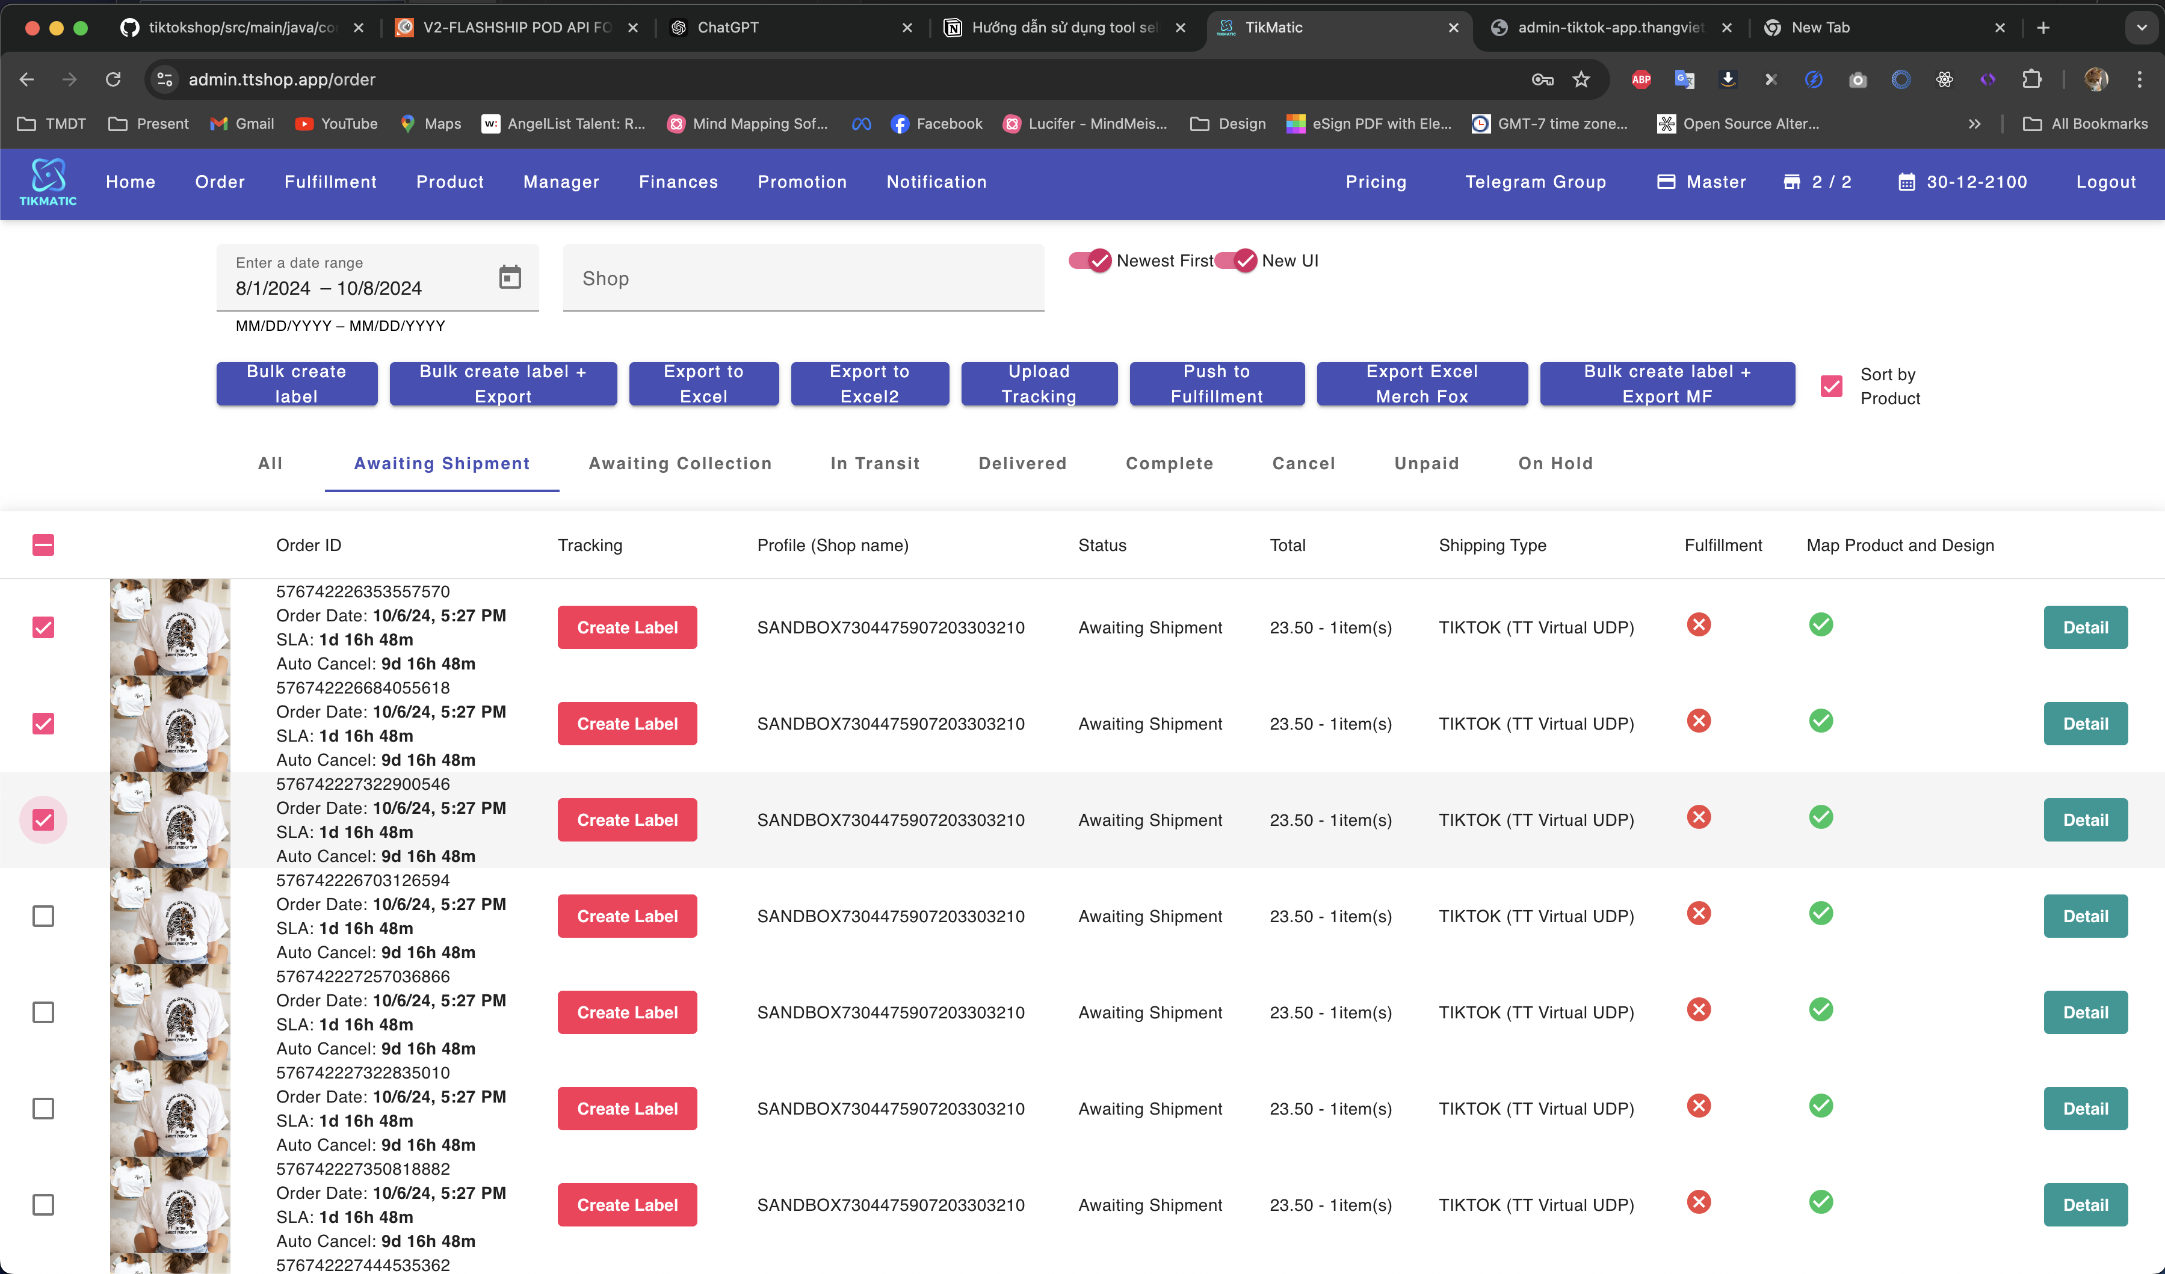
Task: Open the date range calendar picker
Action: click(510, 277)
